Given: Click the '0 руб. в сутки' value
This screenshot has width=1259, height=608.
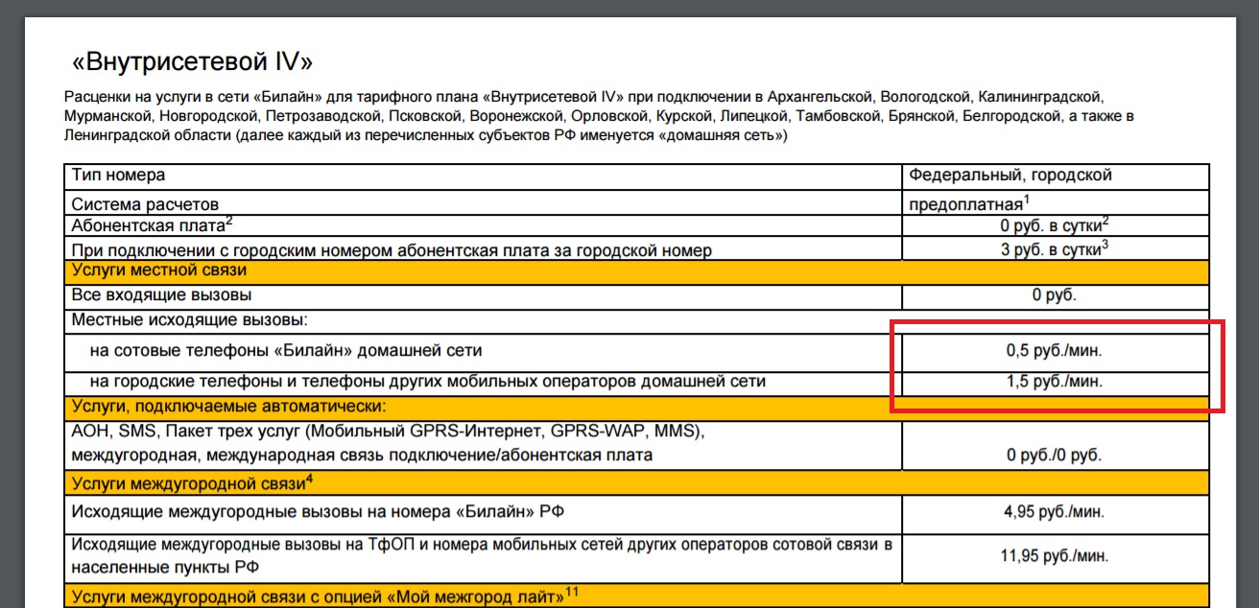Looking at the screenshot, I should click(1055, 225).
